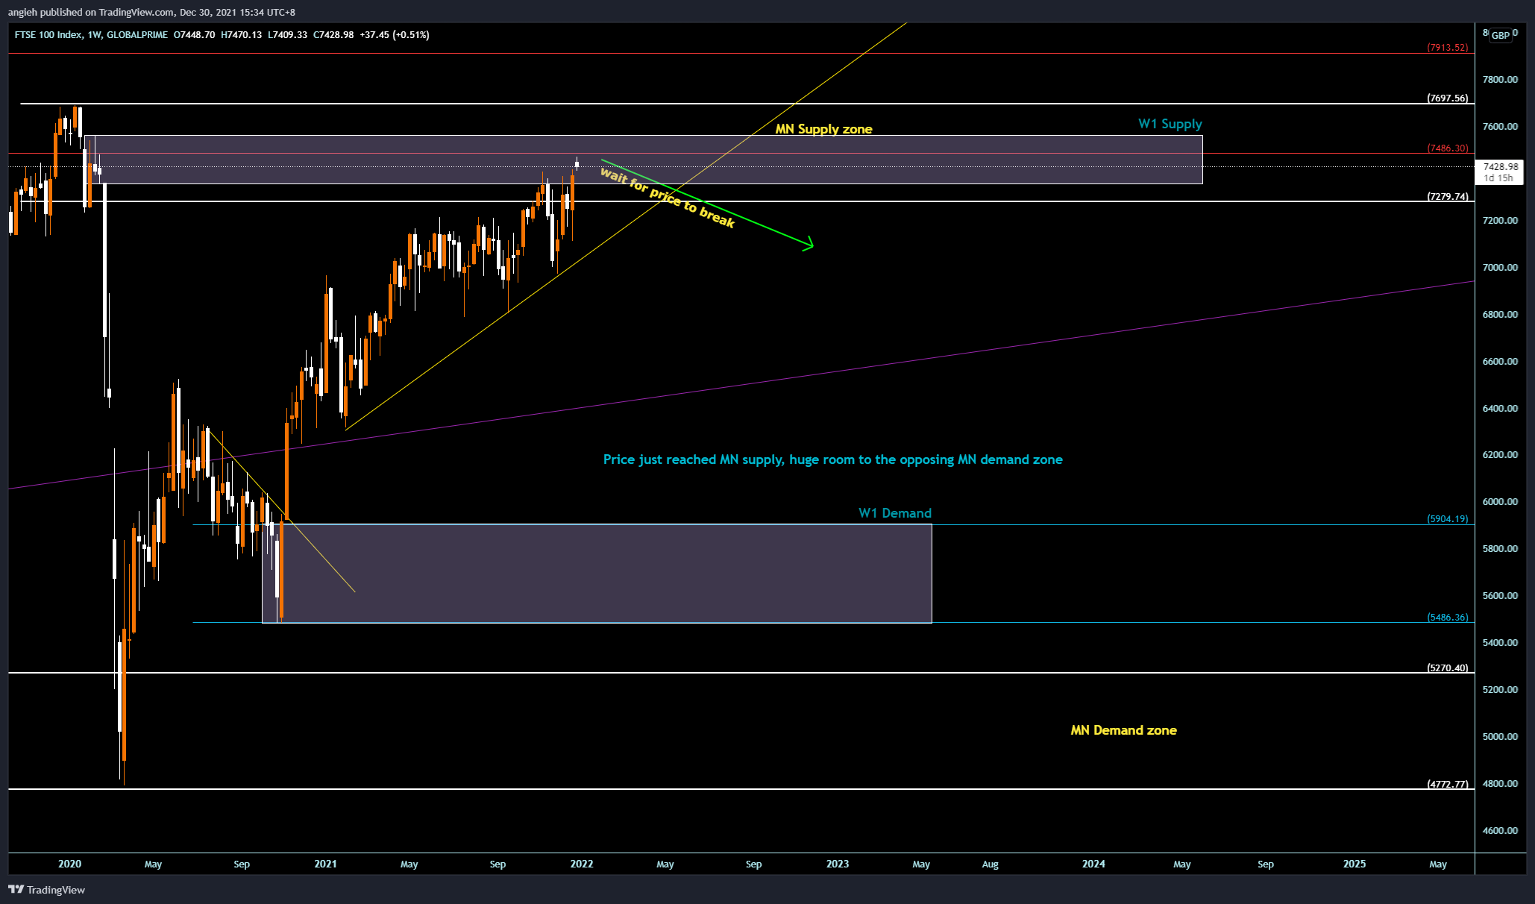The width and height of the screenshot is (1535, 904).
Task: Click the FTSE 100 Index symbol title
Action: (x=48, y=35)
